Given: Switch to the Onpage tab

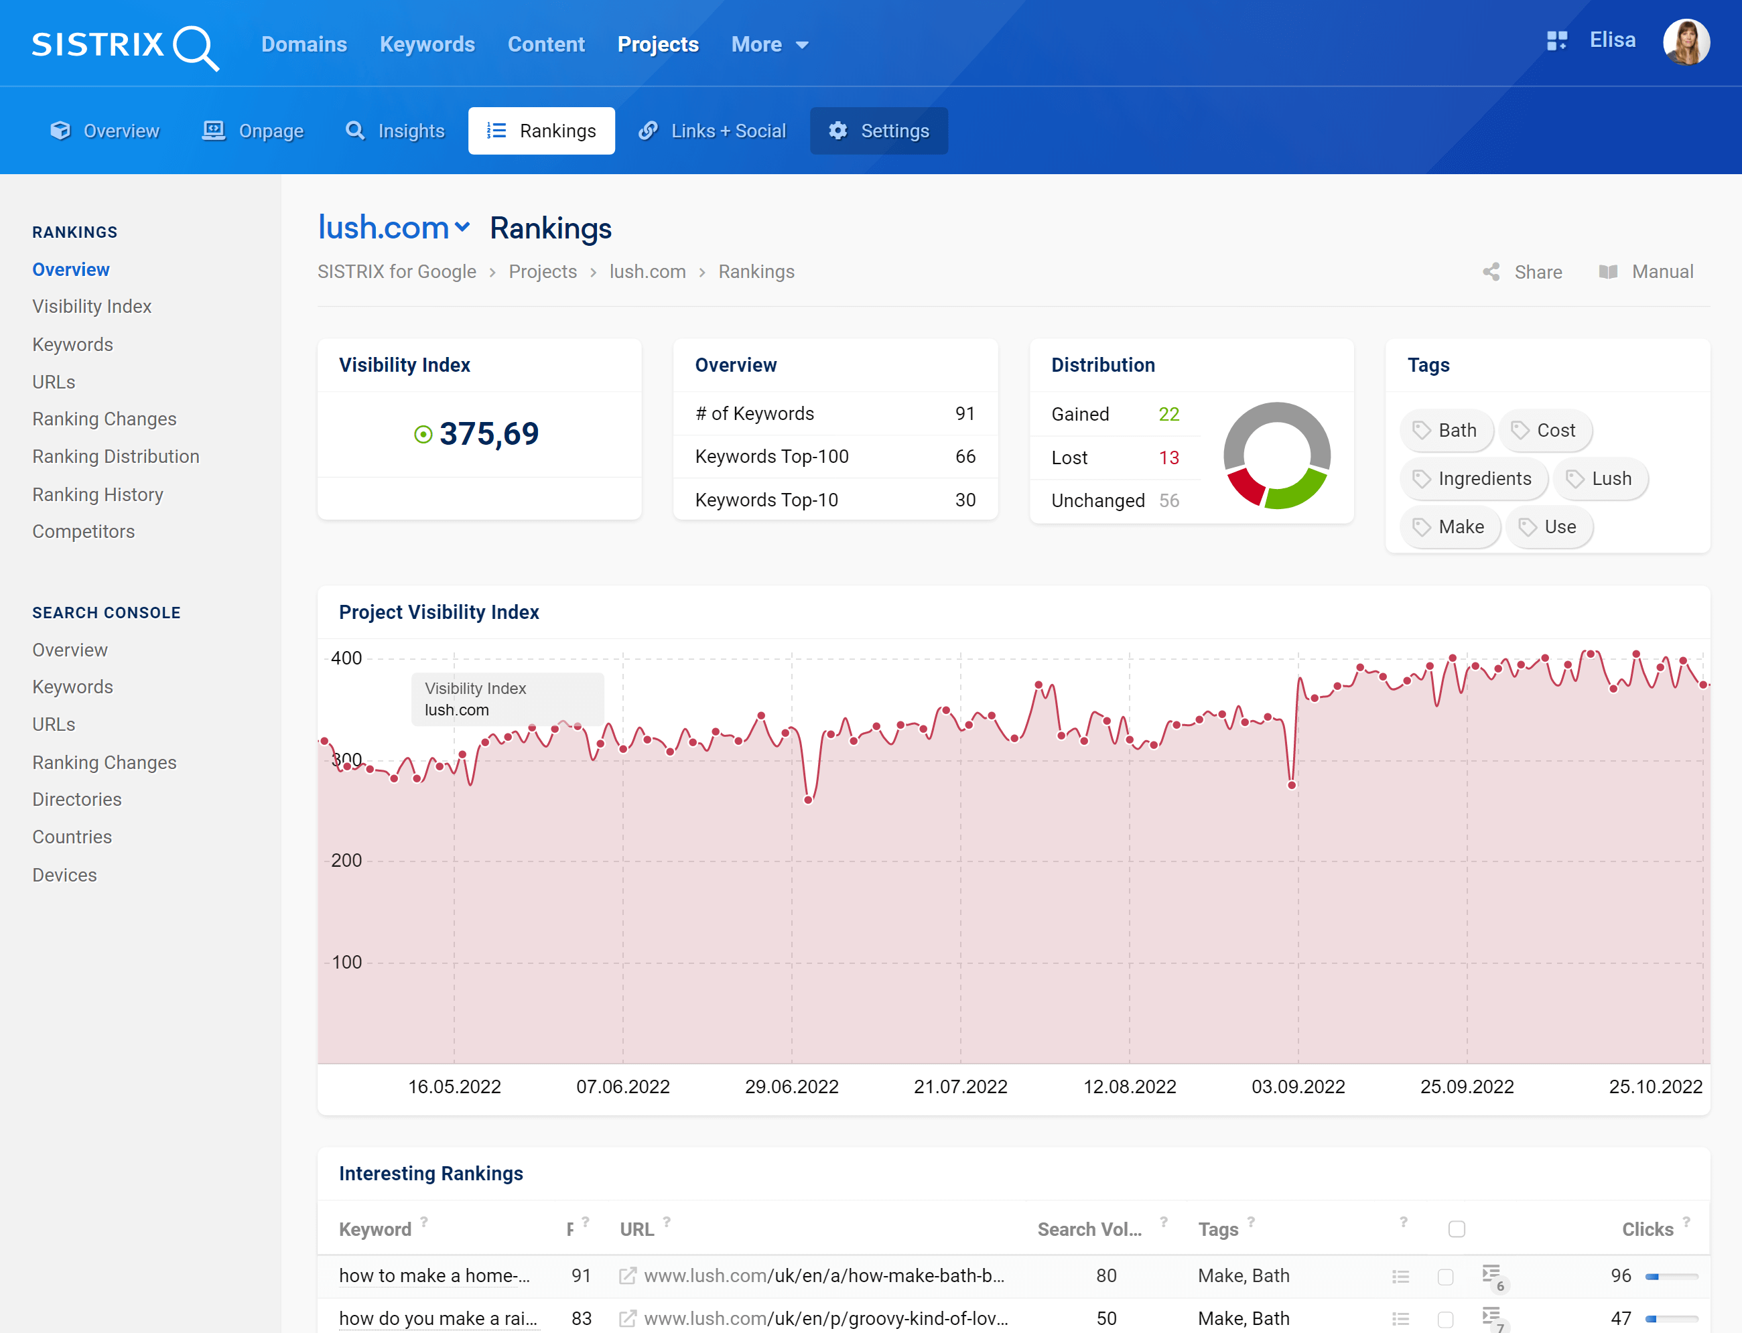Looking at the screenshot, I should point(253,131).
